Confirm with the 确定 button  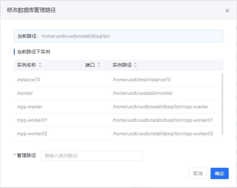[x=219, y=173]
